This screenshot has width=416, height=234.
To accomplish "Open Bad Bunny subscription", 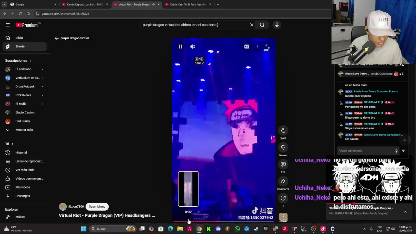I will (x=25, y=121).
